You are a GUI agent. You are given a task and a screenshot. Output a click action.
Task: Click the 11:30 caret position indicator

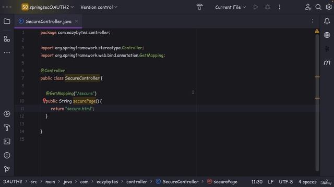click(x=257, y=182)
